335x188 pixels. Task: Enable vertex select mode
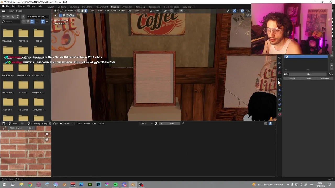click(x=79, y=11)
